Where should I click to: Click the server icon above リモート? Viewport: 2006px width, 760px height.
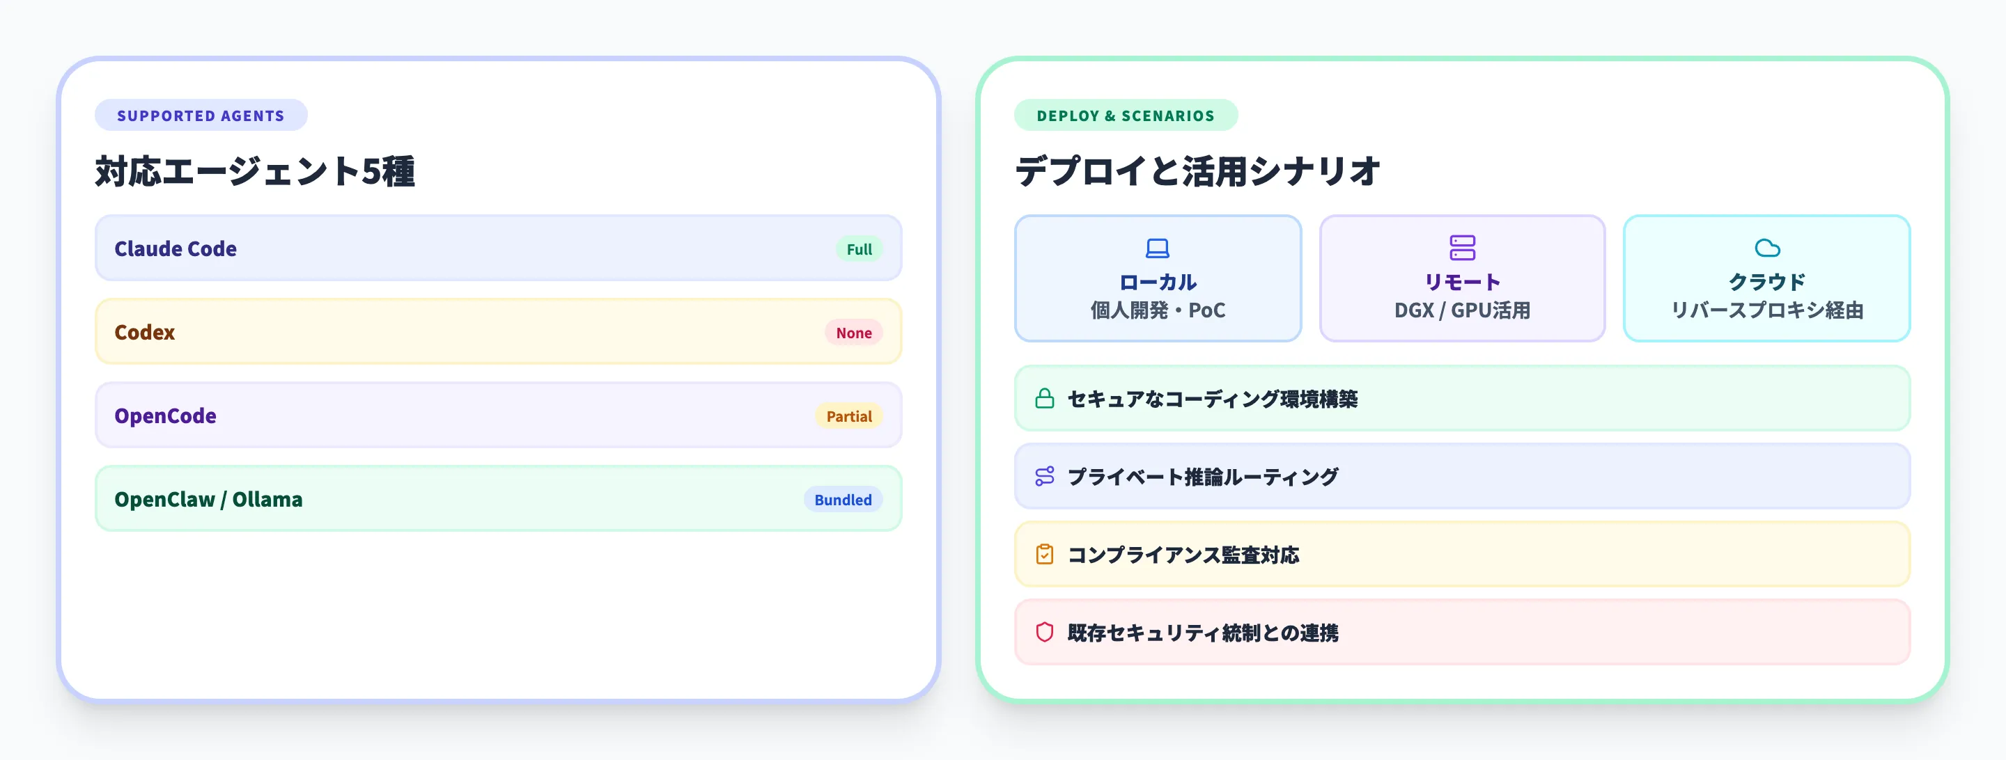(1462, 248)
